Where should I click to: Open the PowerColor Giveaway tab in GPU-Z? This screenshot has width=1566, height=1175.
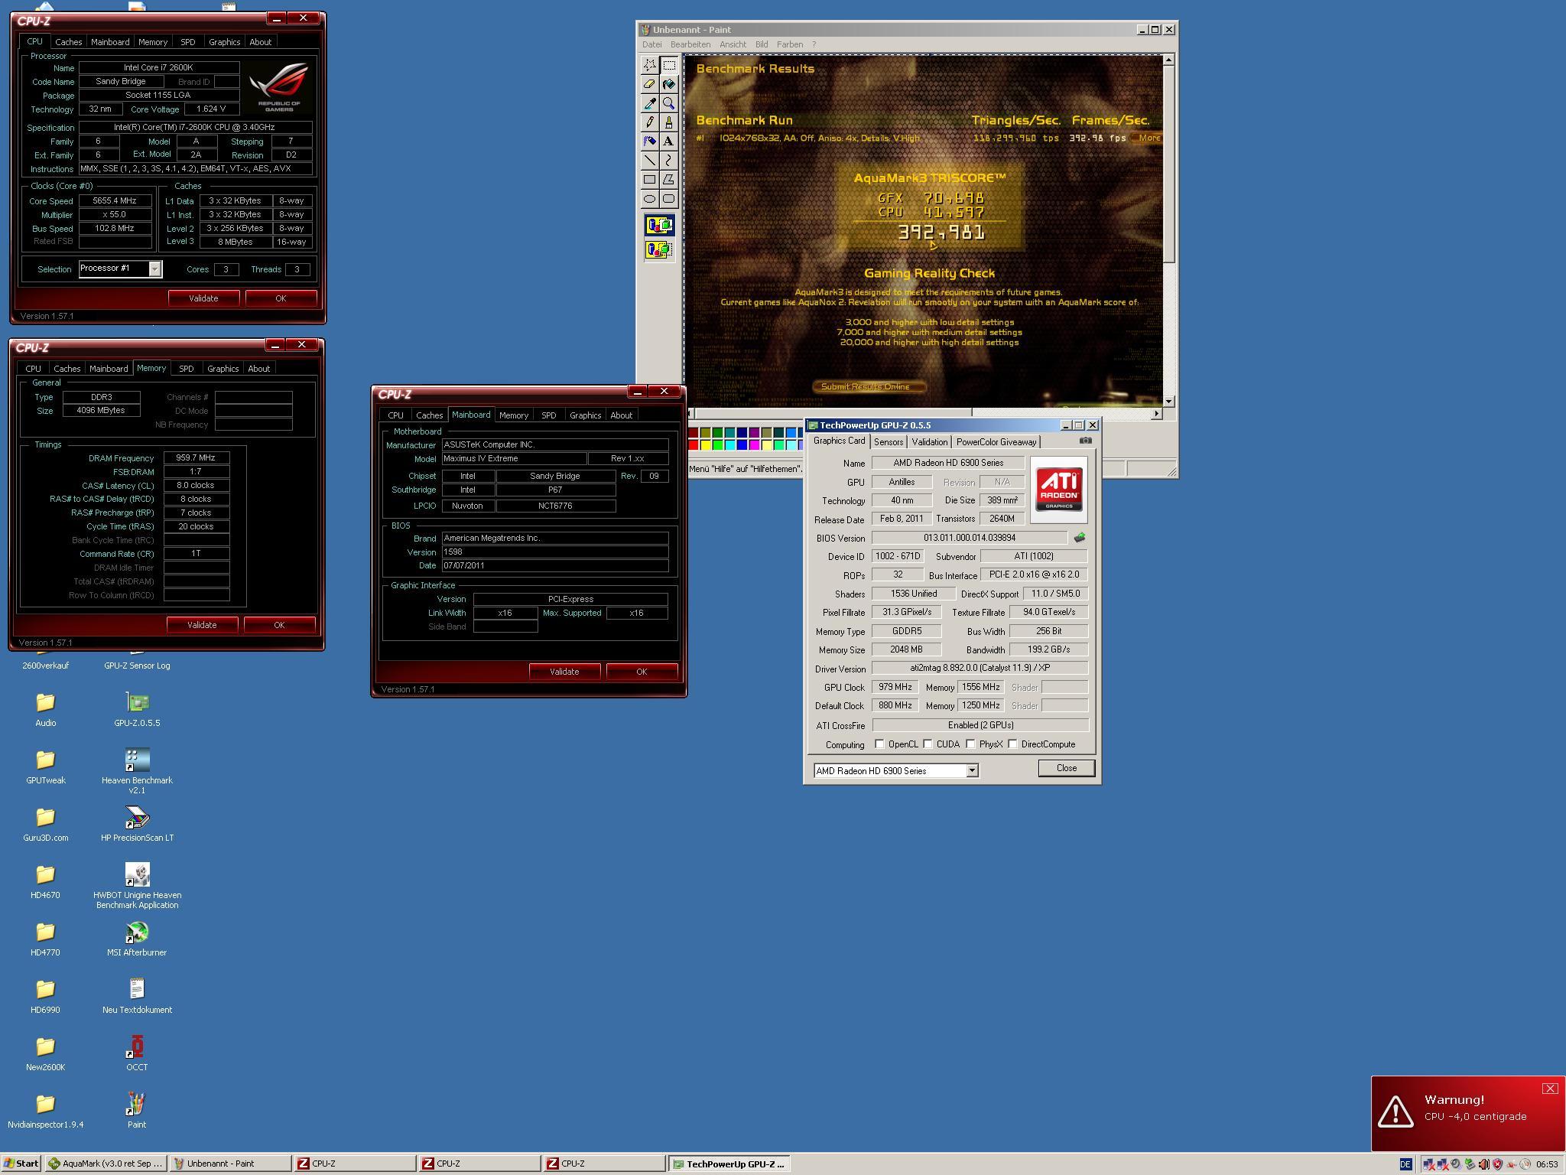coord(996,442)
